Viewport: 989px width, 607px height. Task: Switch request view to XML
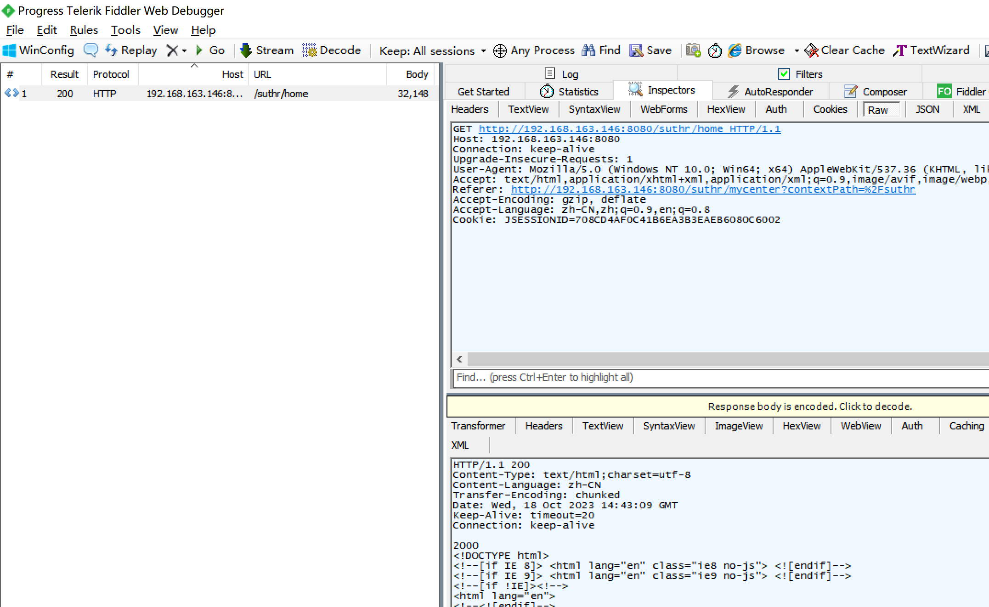972,110
